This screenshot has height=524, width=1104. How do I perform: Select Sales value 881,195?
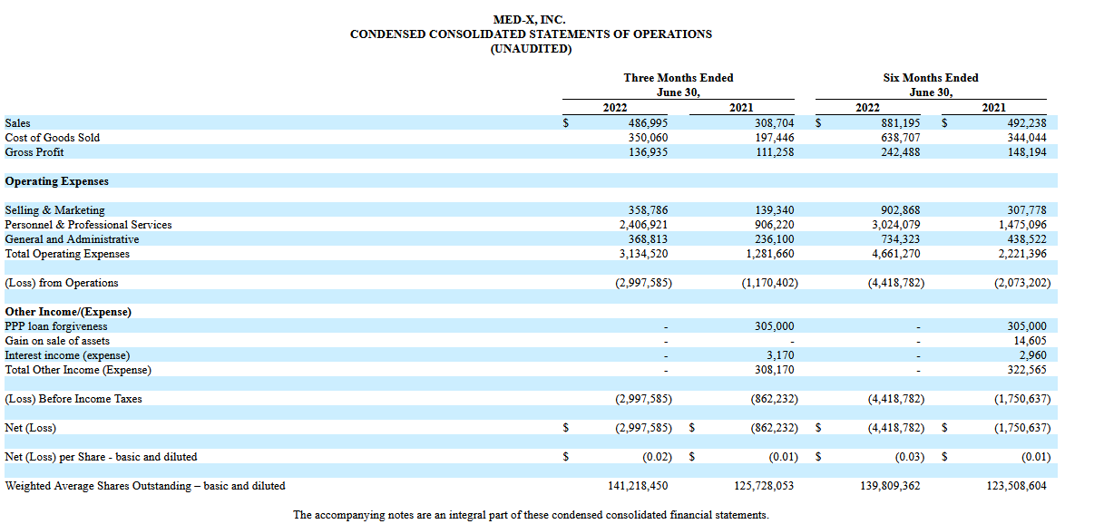[x=900, y=123]
